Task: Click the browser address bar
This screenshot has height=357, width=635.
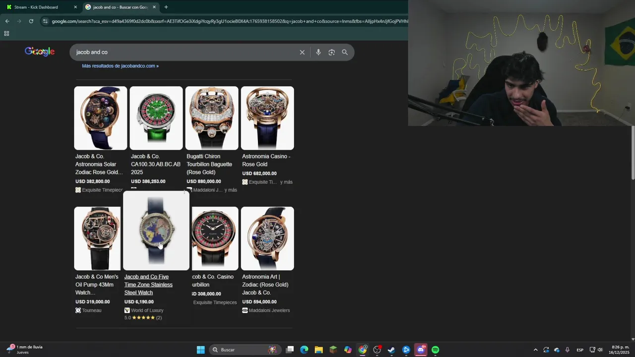Action: tap(229, 21)
